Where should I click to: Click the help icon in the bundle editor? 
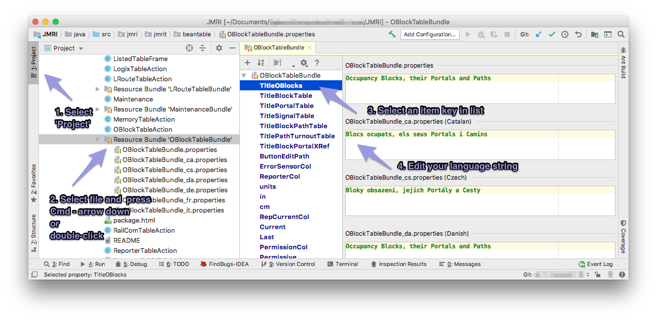(317, 63)
